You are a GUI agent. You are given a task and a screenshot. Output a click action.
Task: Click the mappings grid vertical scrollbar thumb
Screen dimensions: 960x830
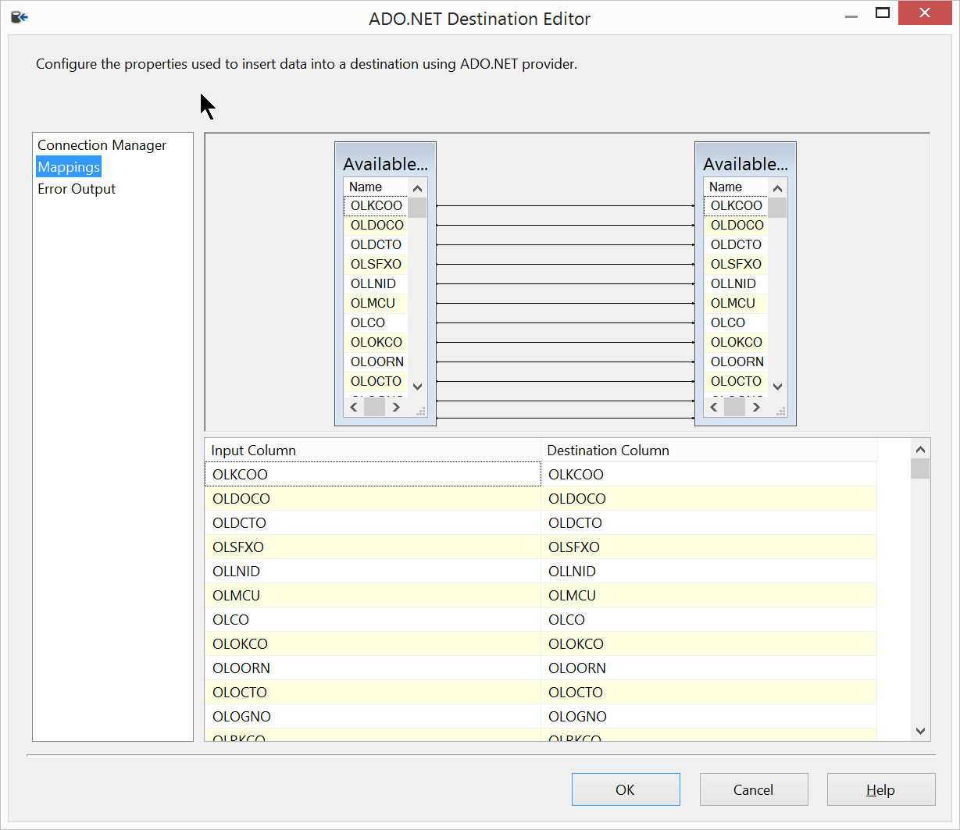coord(920,468)
